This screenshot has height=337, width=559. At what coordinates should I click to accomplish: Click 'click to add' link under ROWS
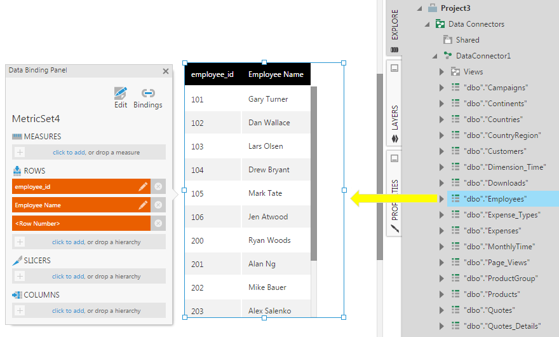pos(68,242)
